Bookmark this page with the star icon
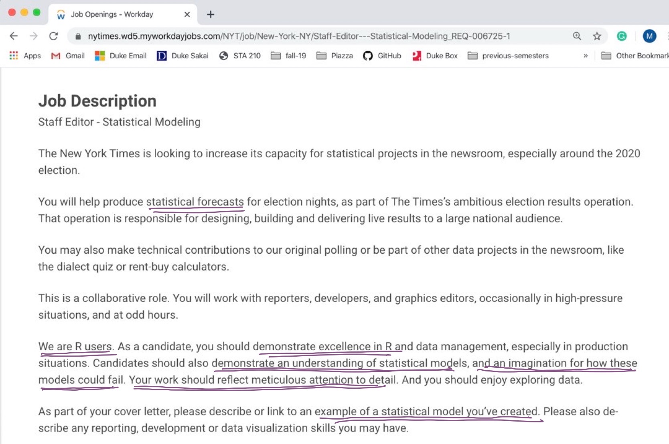The height and width of the screenshot is (444, 669). (x=597, y=36)
